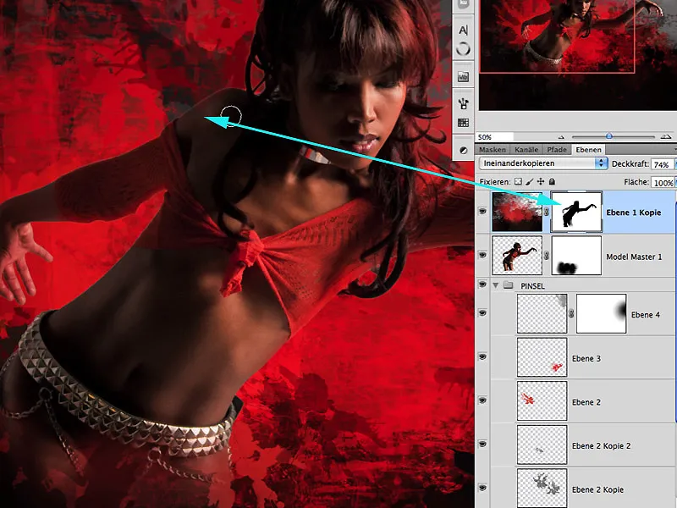Select the Ebene 4 layer mask thumbnail

point(601,313)
